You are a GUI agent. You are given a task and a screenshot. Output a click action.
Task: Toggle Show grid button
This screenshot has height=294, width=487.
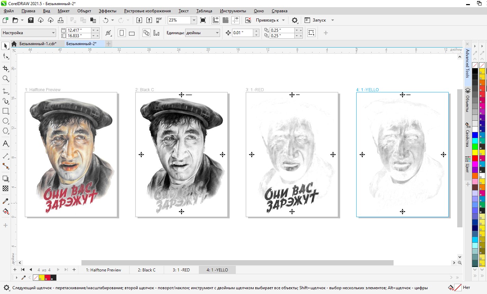click(x=226, y=20)
